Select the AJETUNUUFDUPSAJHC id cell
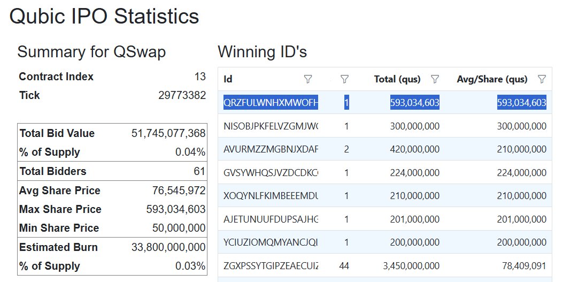This screenshot has height=282, width=563. pyautogui.click(x=271, y=219)
